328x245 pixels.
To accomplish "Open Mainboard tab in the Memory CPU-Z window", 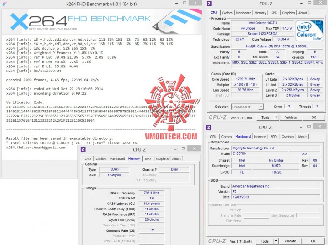I will point(117,158).
